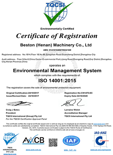Click 'Beston (Henan) Machinery Co., Ltd' company name
Viewport: 113px width, 155px height.
[56, 45]
